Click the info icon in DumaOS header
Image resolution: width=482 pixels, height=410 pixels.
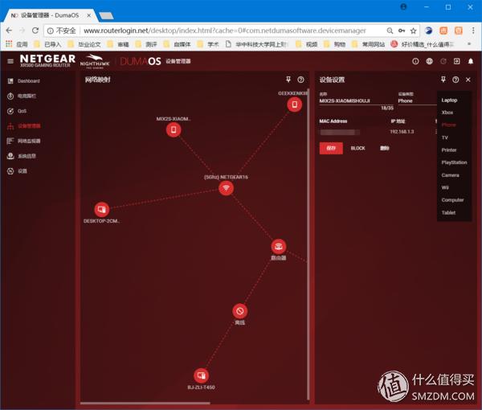(x=415, y=61)
